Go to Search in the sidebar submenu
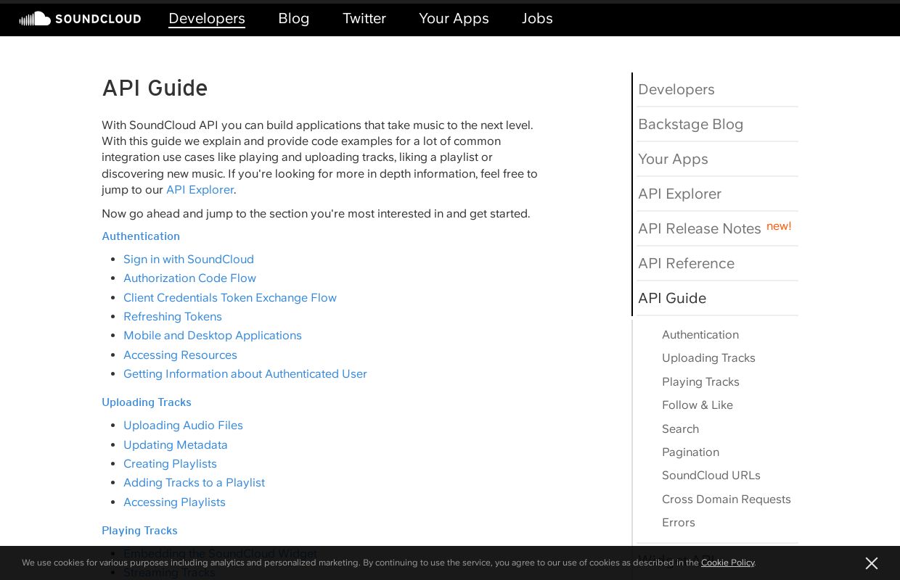Screen dimensions: 900x580 pos(680,429)
